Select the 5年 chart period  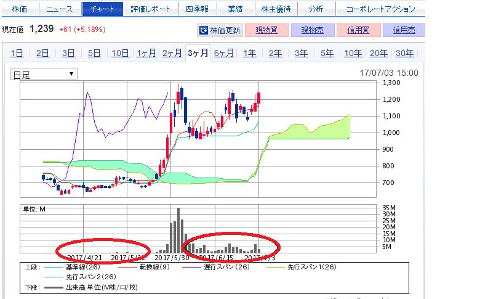click(327, 53)
